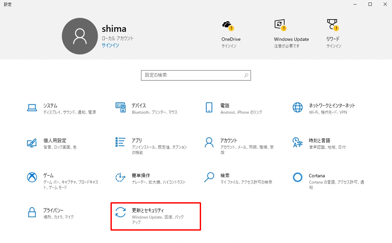Open the プライバシー padlock icon

click(x=32, y=212)
